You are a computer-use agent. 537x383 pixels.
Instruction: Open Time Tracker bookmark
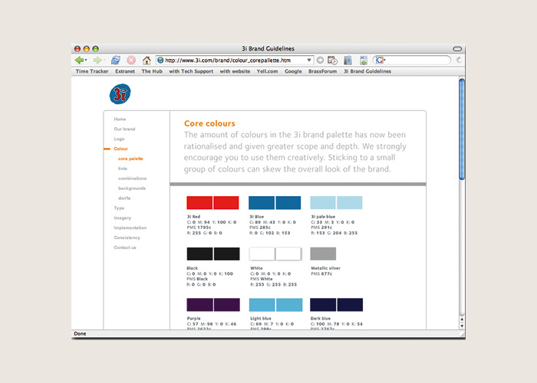pos(92,71)
